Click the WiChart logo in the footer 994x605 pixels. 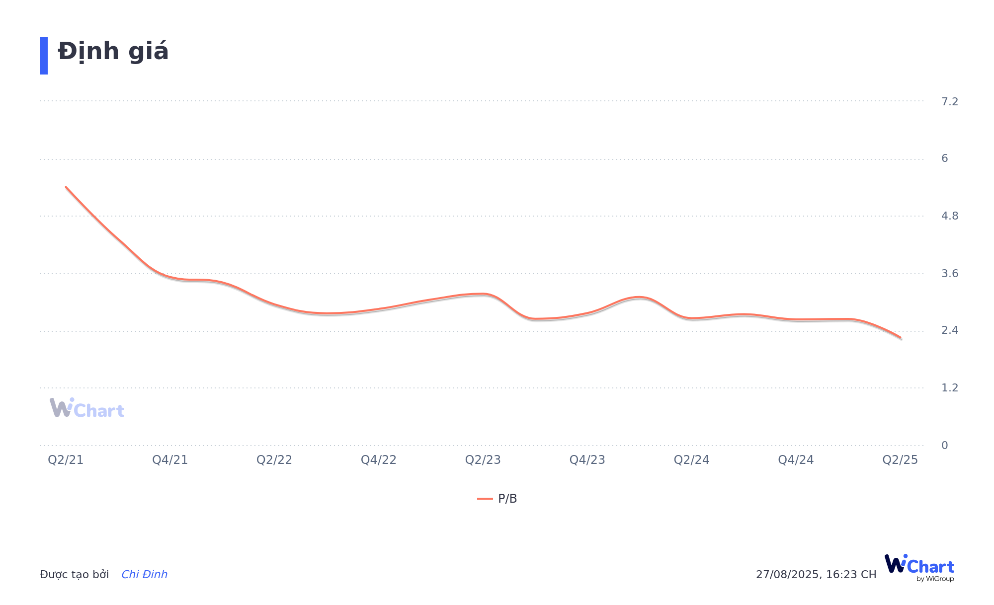tap(919, 568)
